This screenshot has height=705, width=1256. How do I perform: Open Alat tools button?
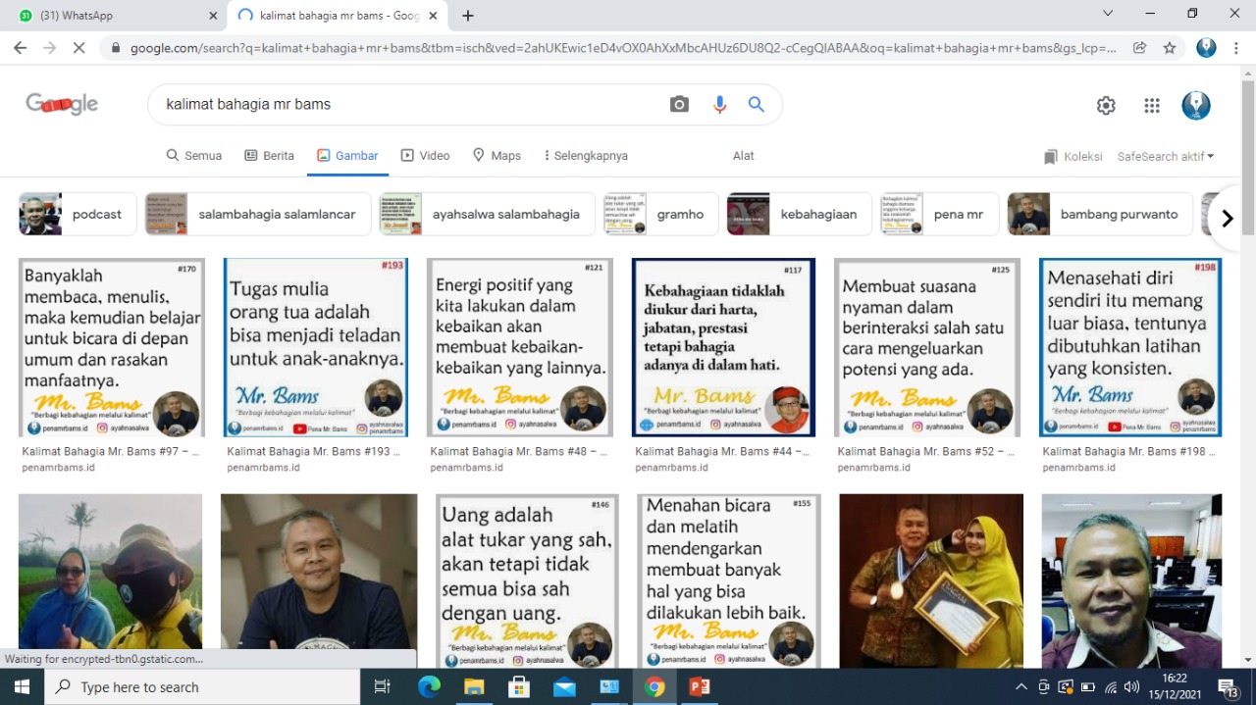744,156
